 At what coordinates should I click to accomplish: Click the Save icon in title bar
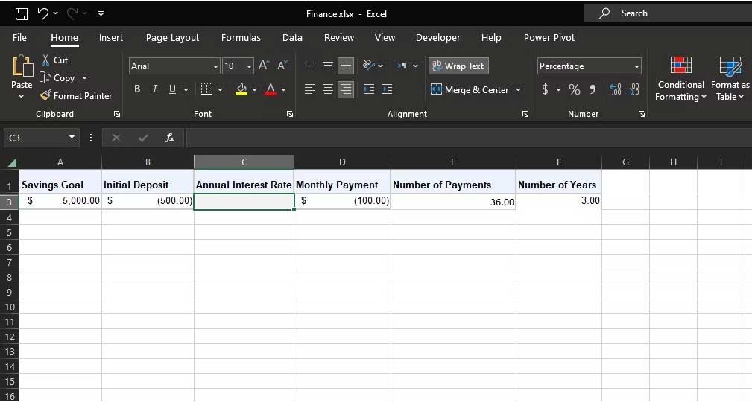(x=22, y=13)
